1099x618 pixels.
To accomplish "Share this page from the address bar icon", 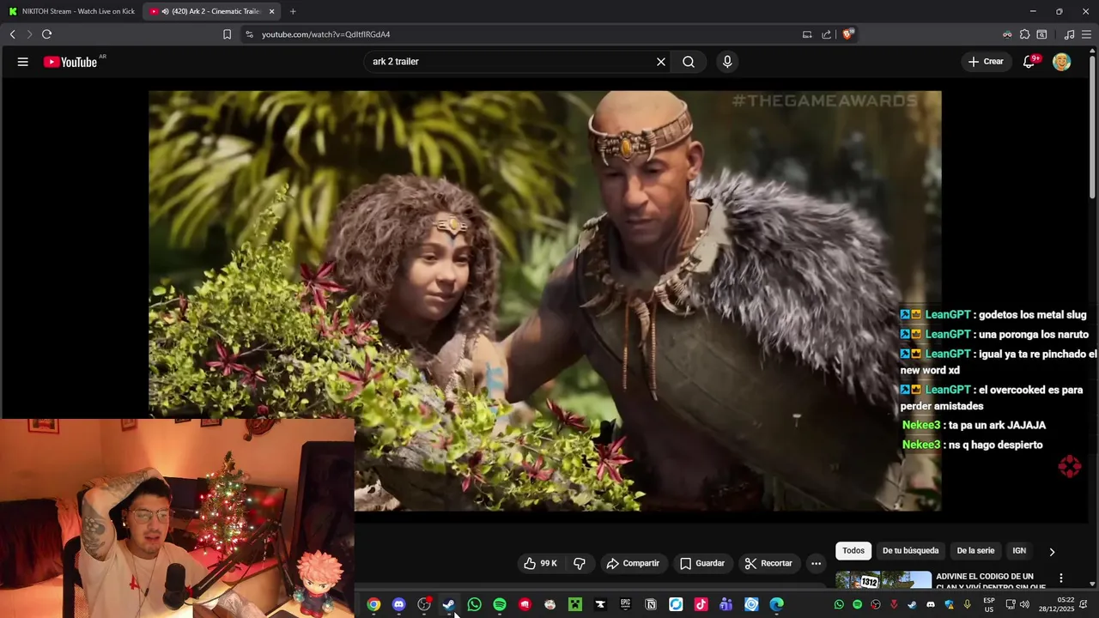I will coord(826,34).
